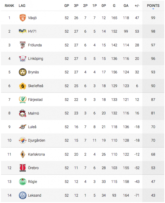This screenshot has width=165, height=203.
Task: Click the RANK column header
Action: click(9, 6)
